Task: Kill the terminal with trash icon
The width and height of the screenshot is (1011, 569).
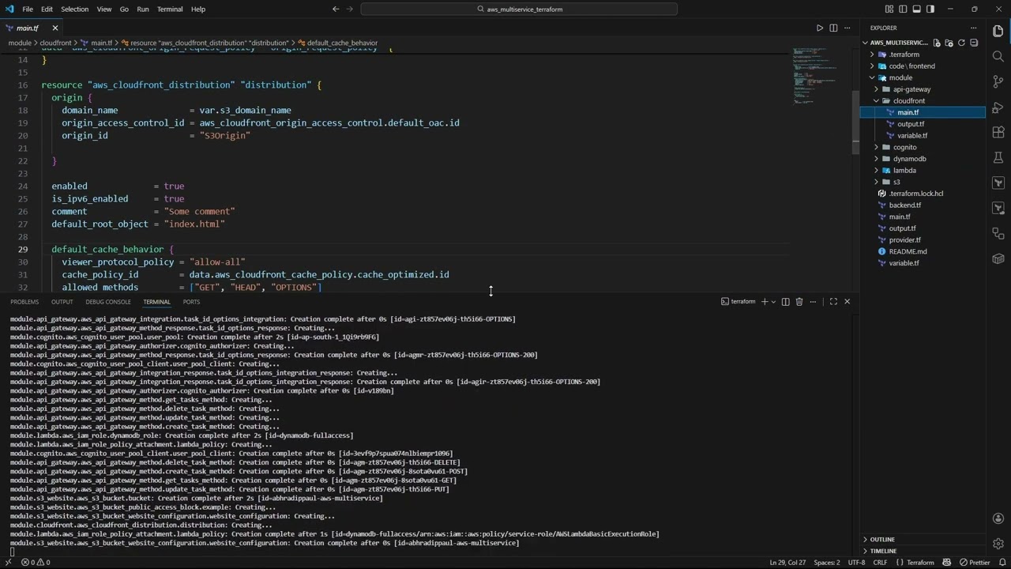Action: 799,301
